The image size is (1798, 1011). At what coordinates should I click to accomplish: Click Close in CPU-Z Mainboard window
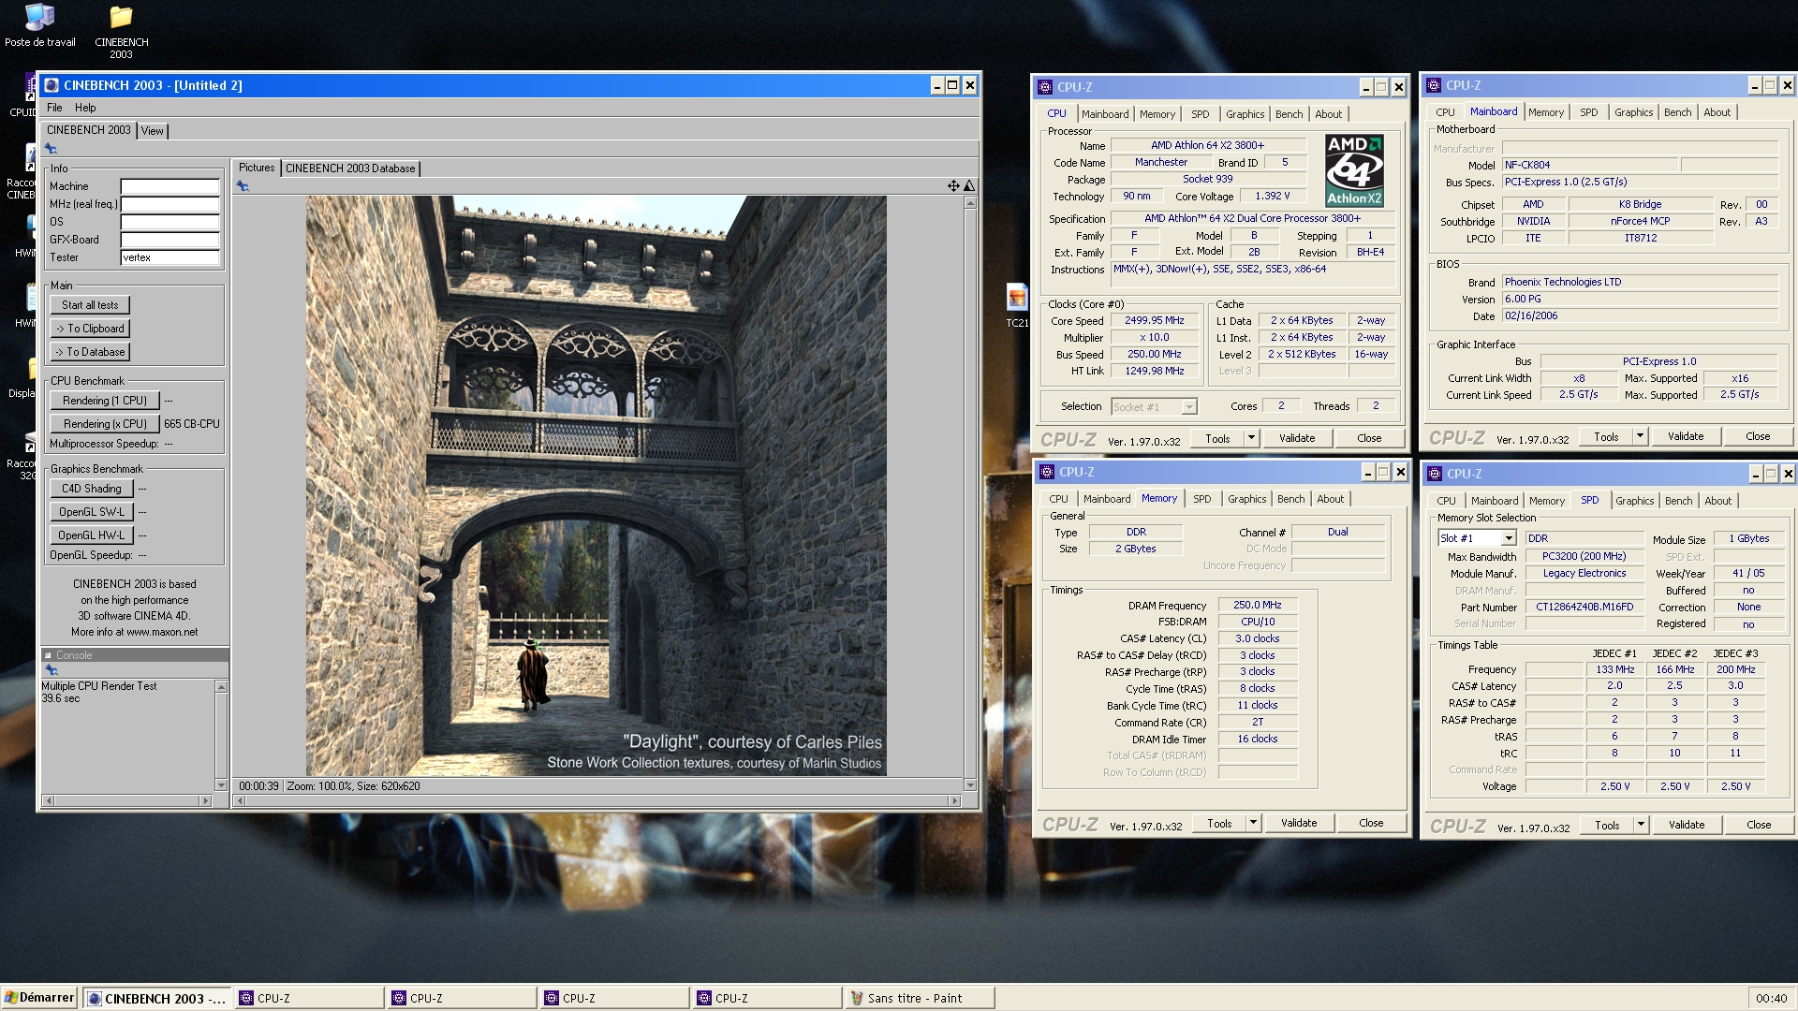(x=1758, y=436)
